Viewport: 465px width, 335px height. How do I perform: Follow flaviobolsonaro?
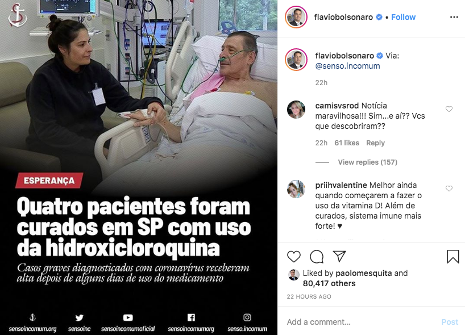[403, 17]
